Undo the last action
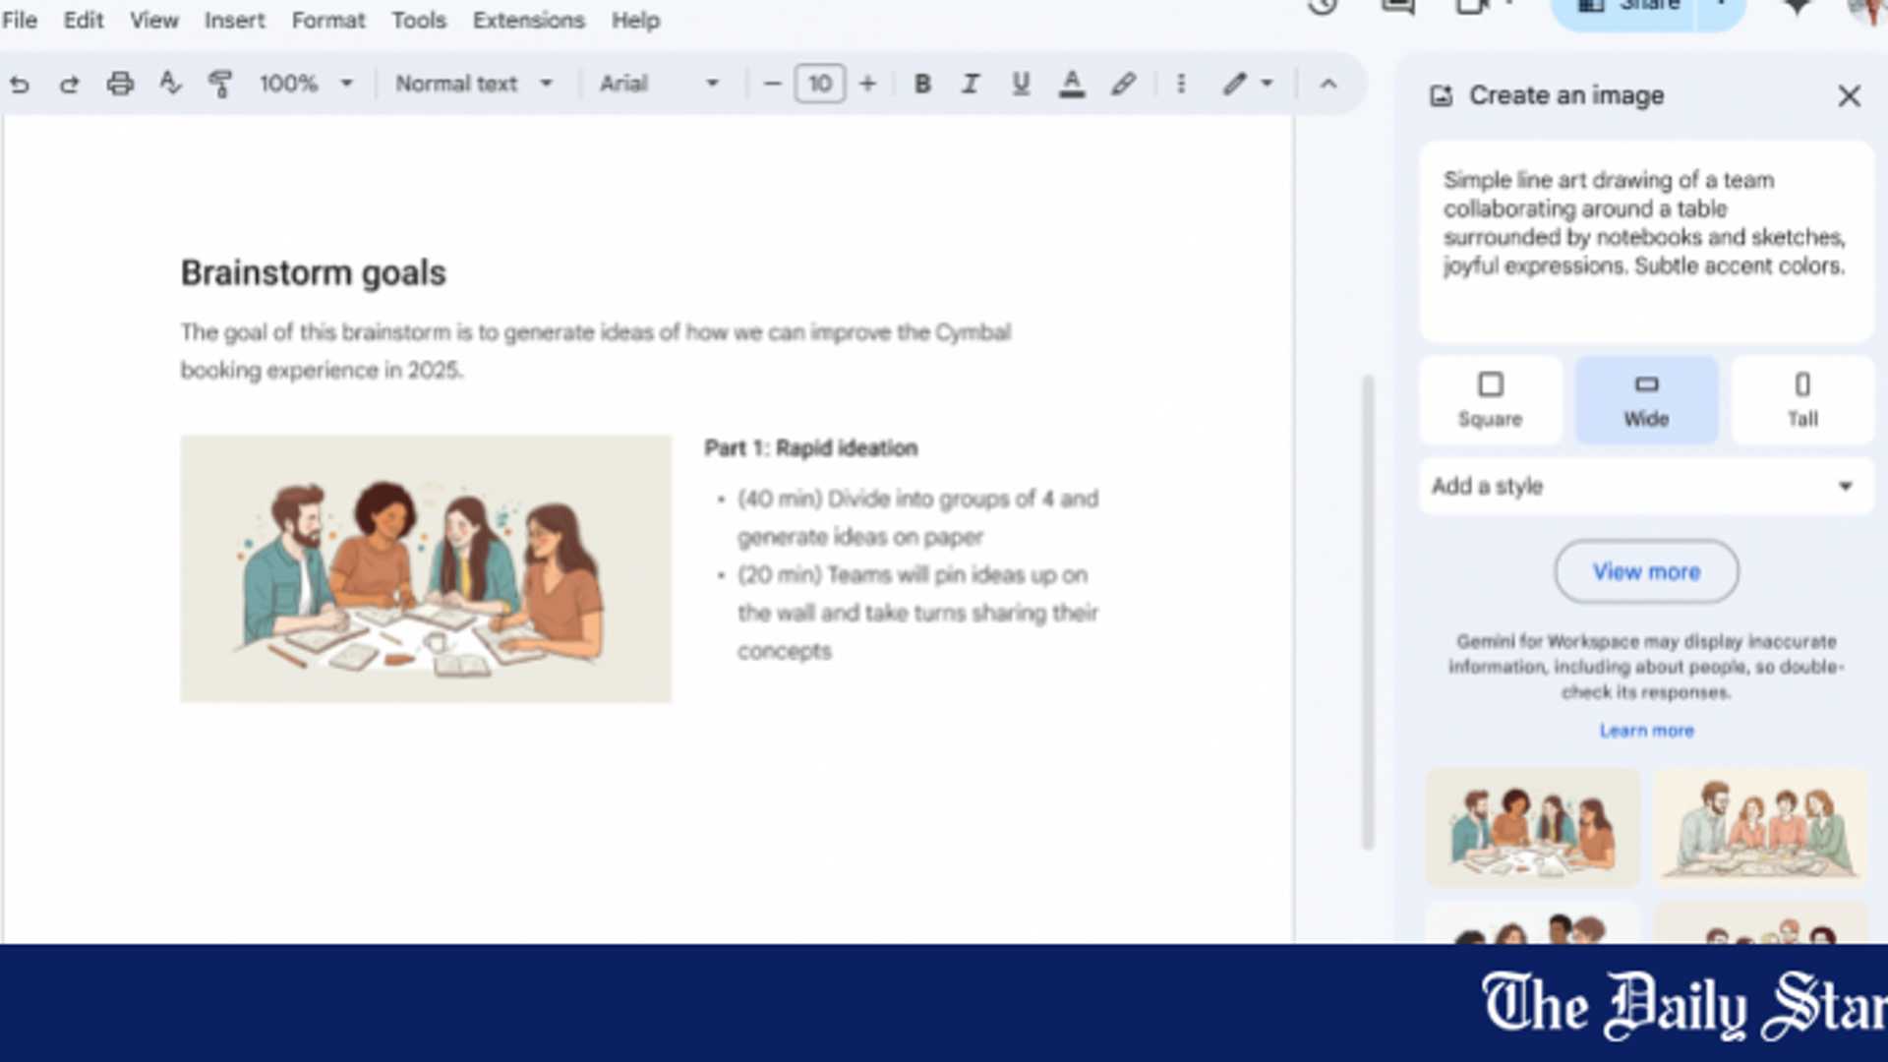The height and width of the screenshot is (1062, 1888). pyautogui.click(x=20, y=84)
